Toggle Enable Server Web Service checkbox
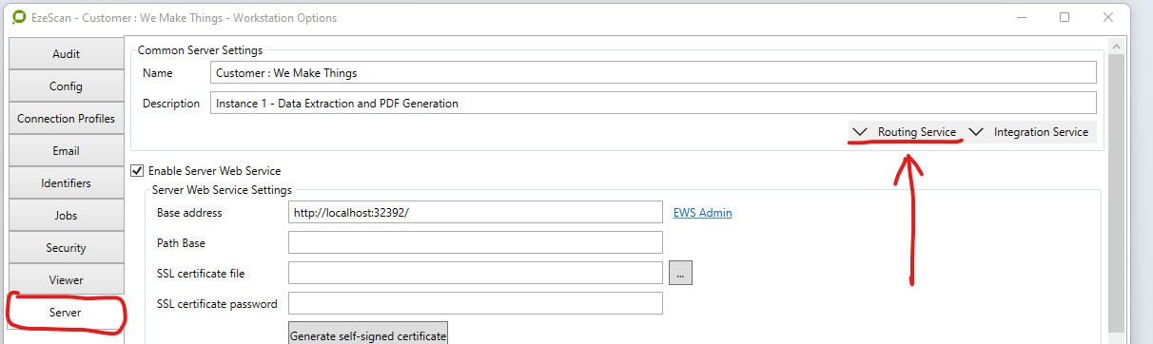Viewport: 1153px width, 344px height. click(x=137, y=171)
